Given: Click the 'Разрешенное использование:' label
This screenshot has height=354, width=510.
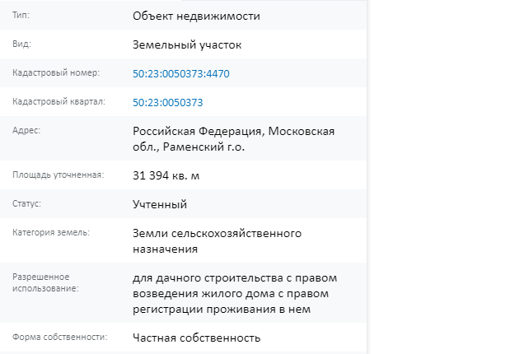Looking at the screenshot, I should (x=45, y=282).
